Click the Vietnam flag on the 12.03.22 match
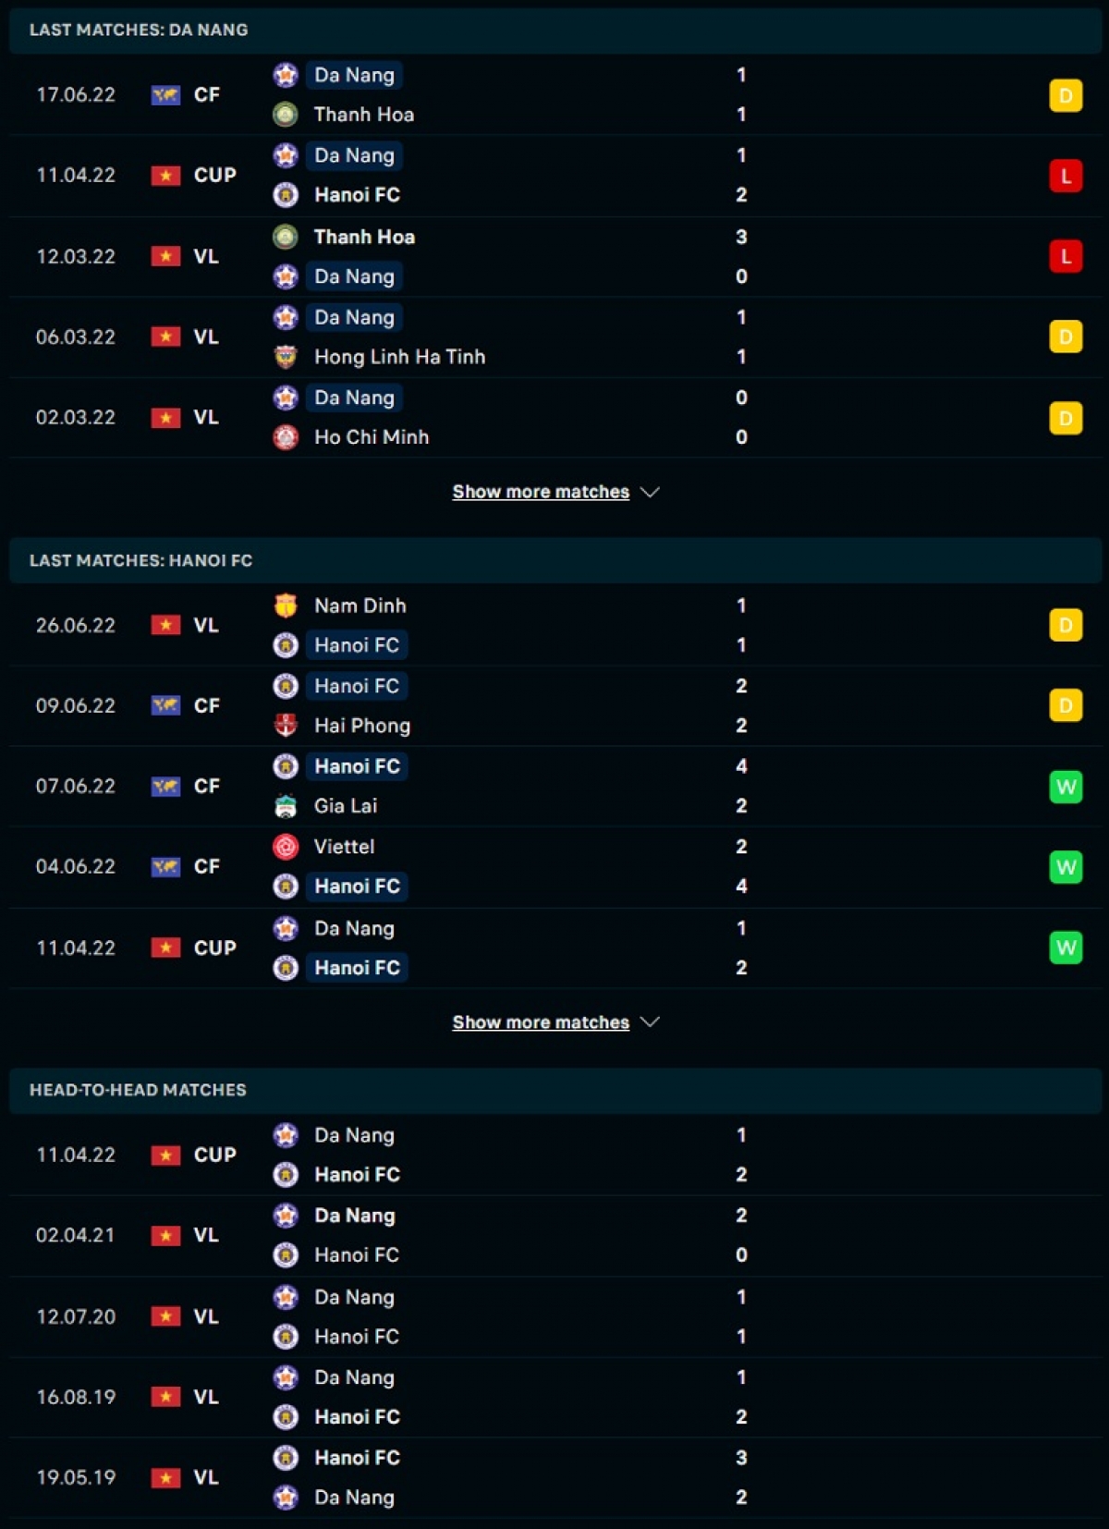Screen dimensions: 1109x1529 tap(165, 257)
